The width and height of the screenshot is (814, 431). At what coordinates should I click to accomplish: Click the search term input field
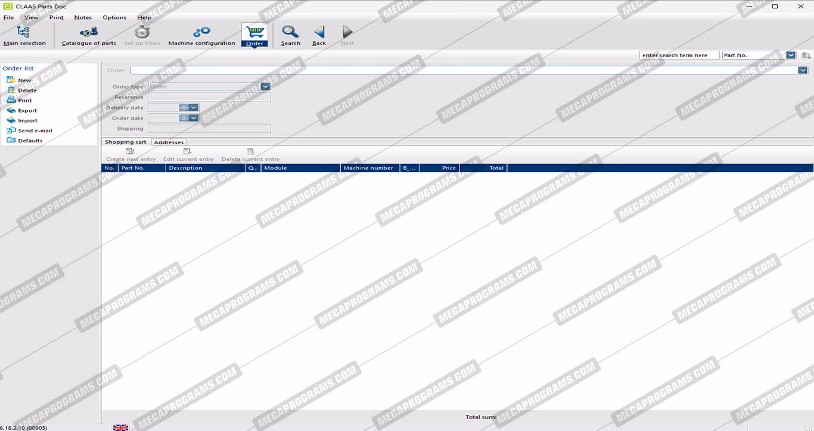(679, 55)
